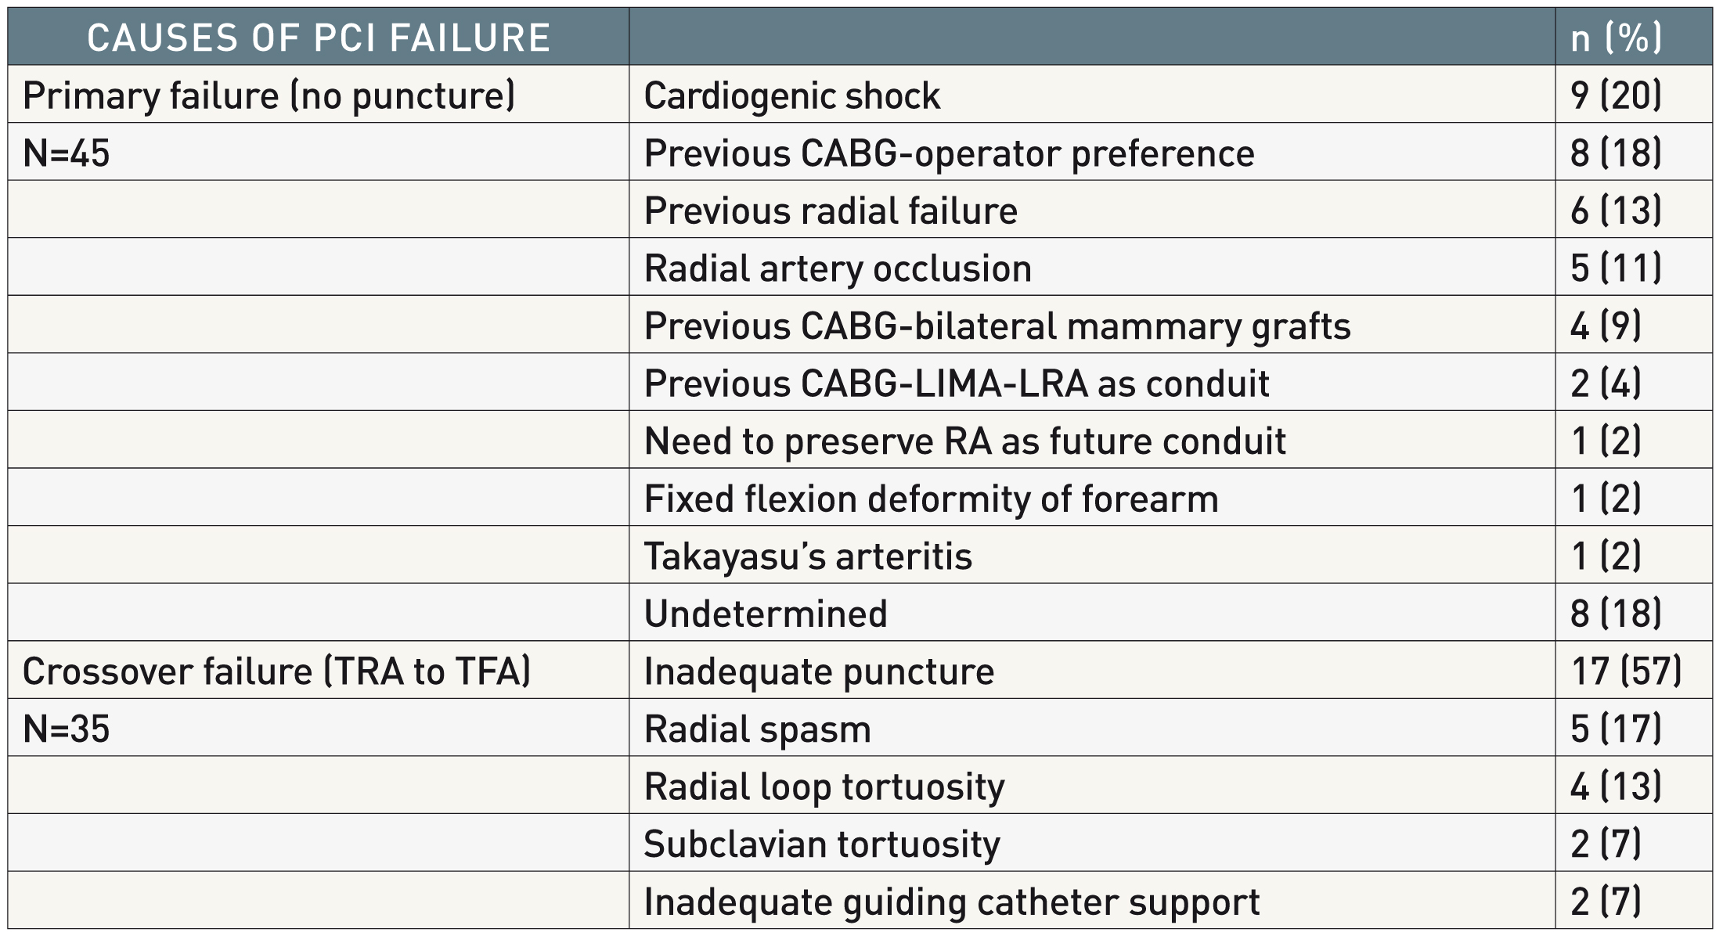Click "Previous CABG-LIMA-LRA as conduit" text

click(x=956, y=383)
